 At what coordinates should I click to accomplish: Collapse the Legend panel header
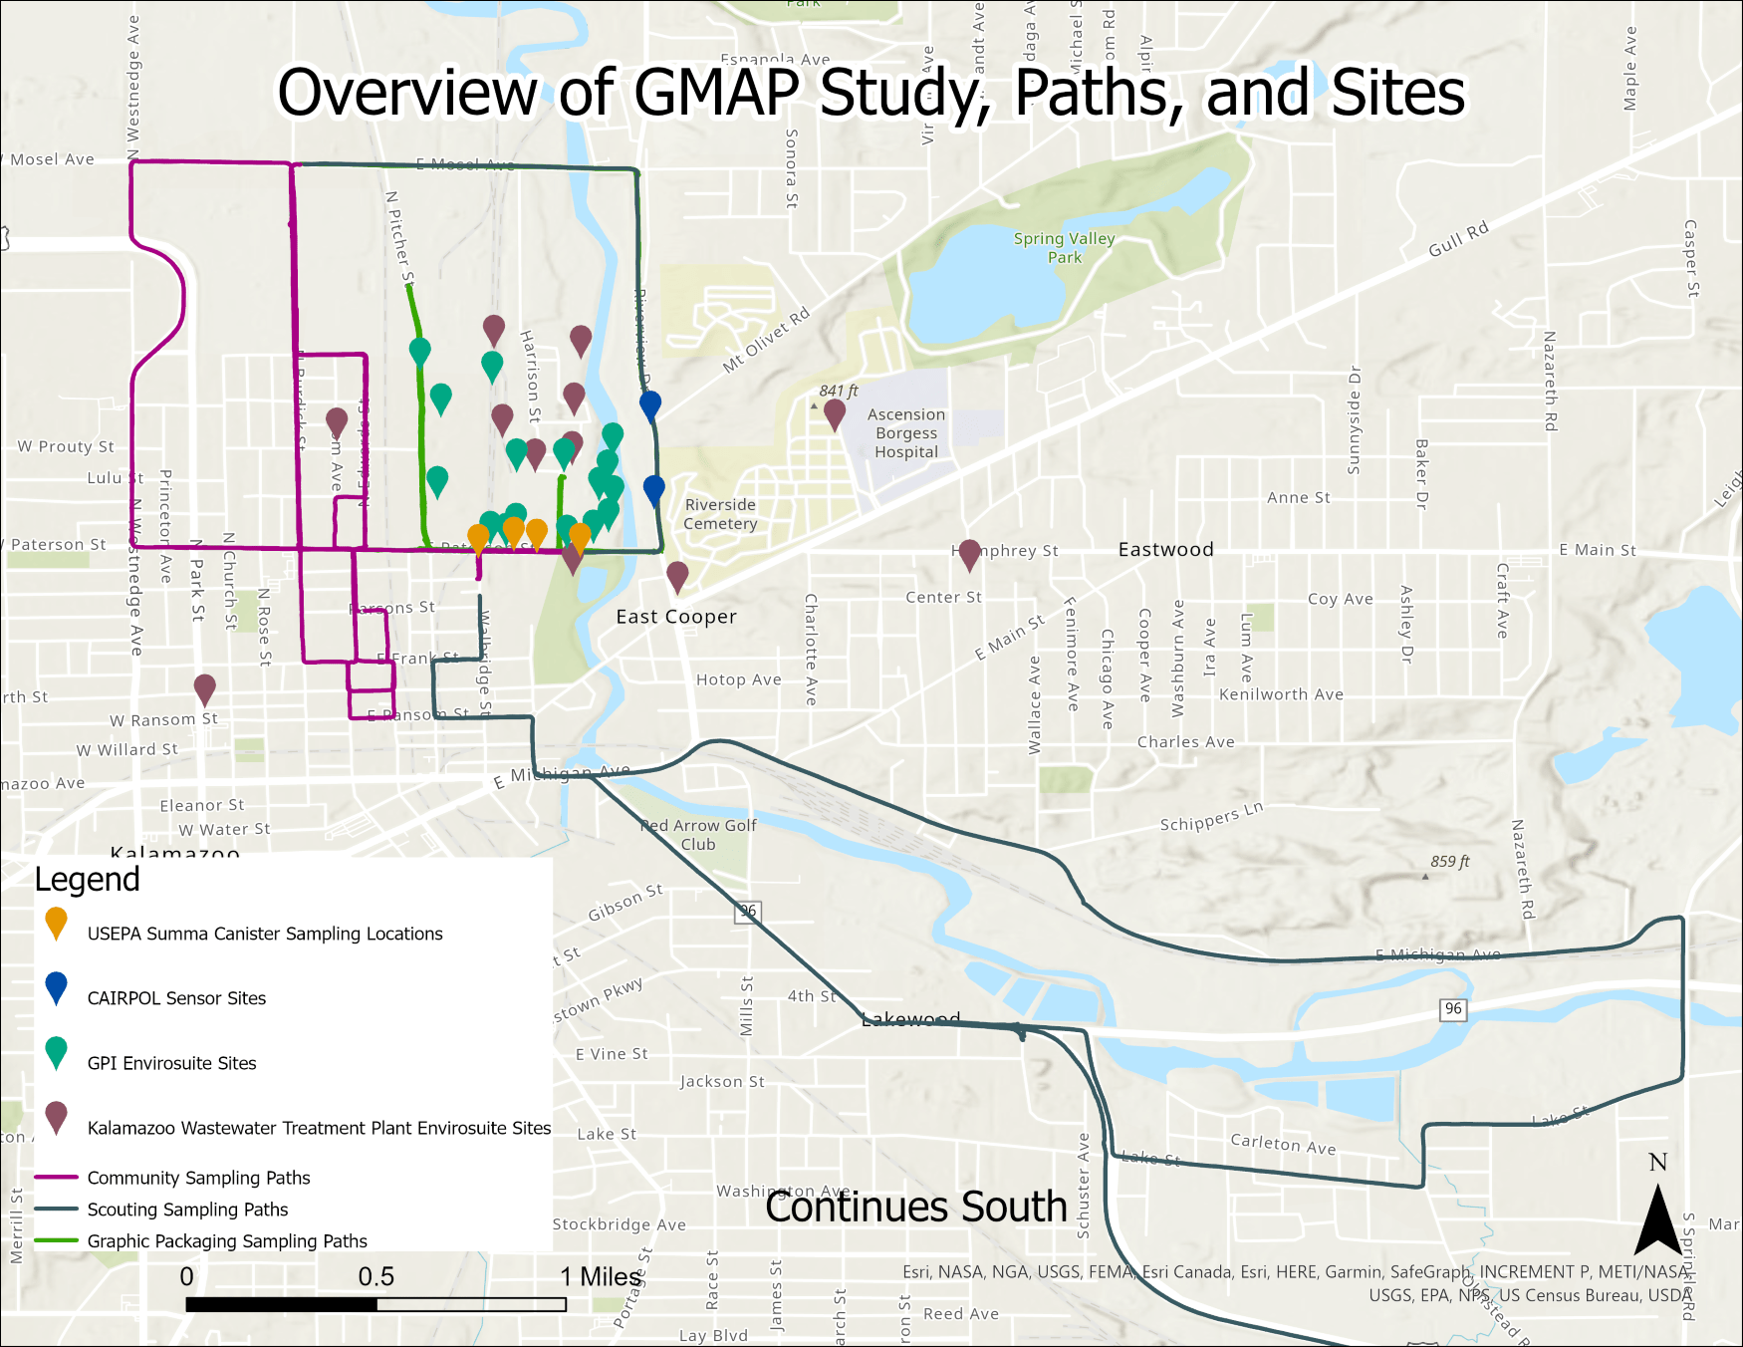coord(88,879)
